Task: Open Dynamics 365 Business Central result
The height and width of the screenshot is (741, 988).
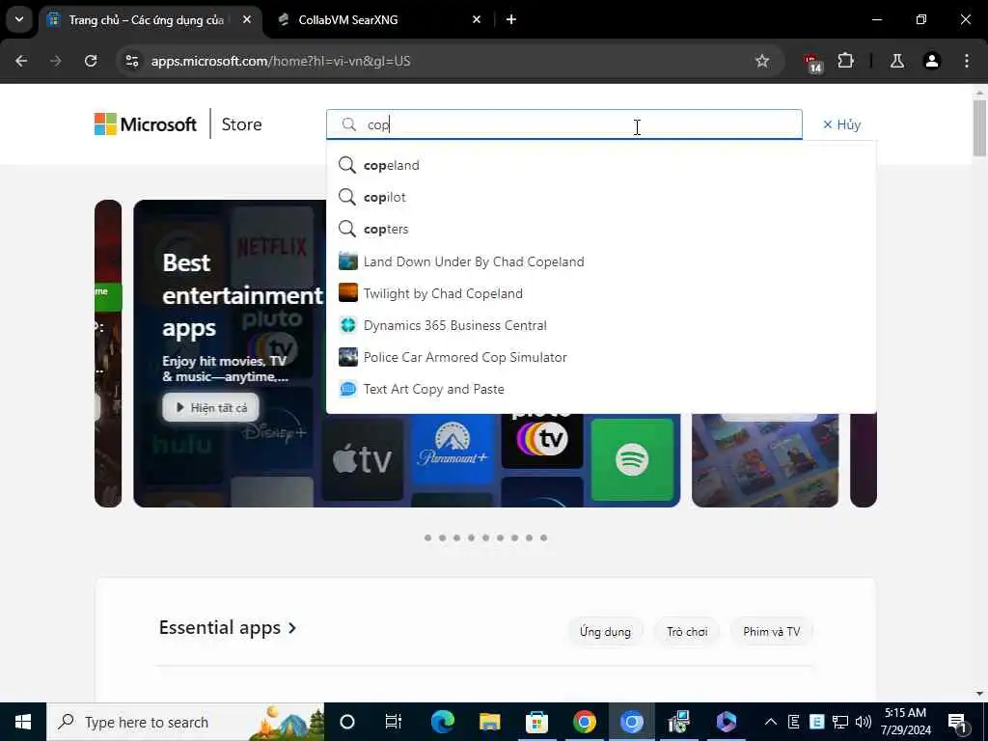Action: click(601, 325)
